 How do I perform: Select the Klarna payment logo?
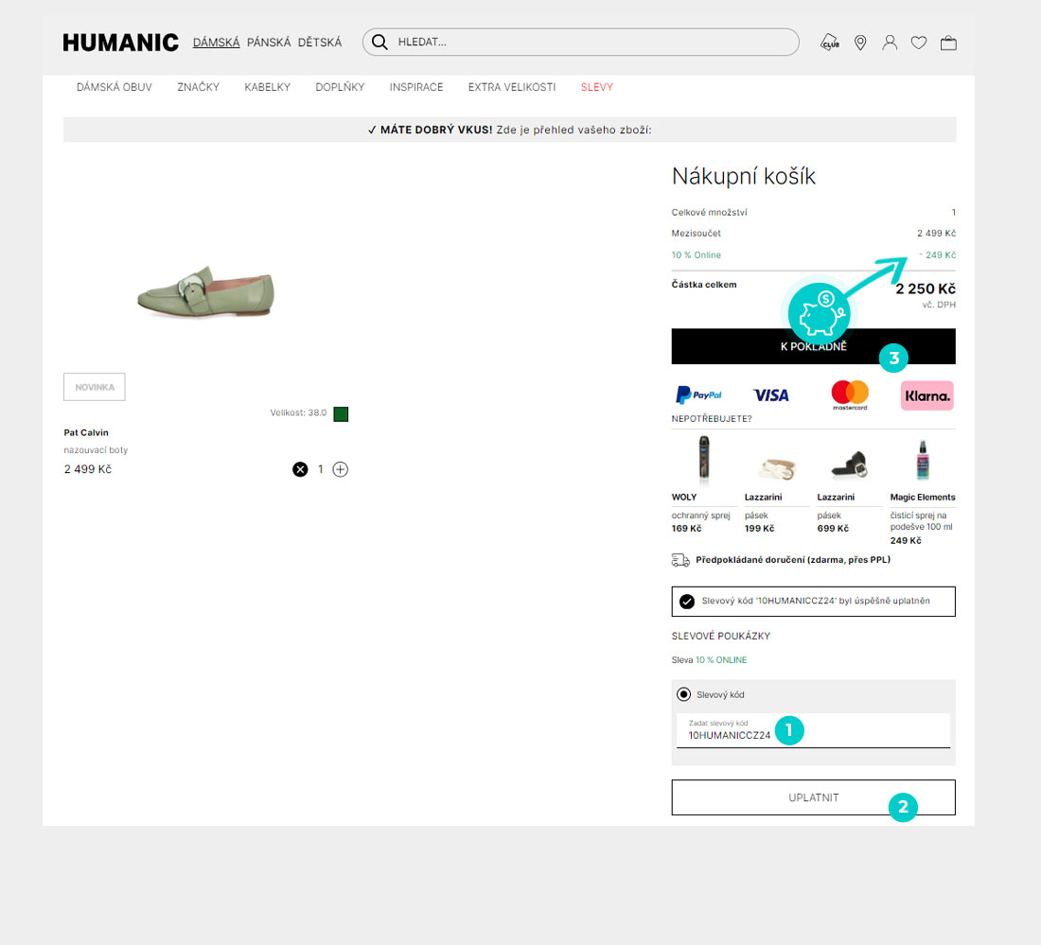click(927, 395)
